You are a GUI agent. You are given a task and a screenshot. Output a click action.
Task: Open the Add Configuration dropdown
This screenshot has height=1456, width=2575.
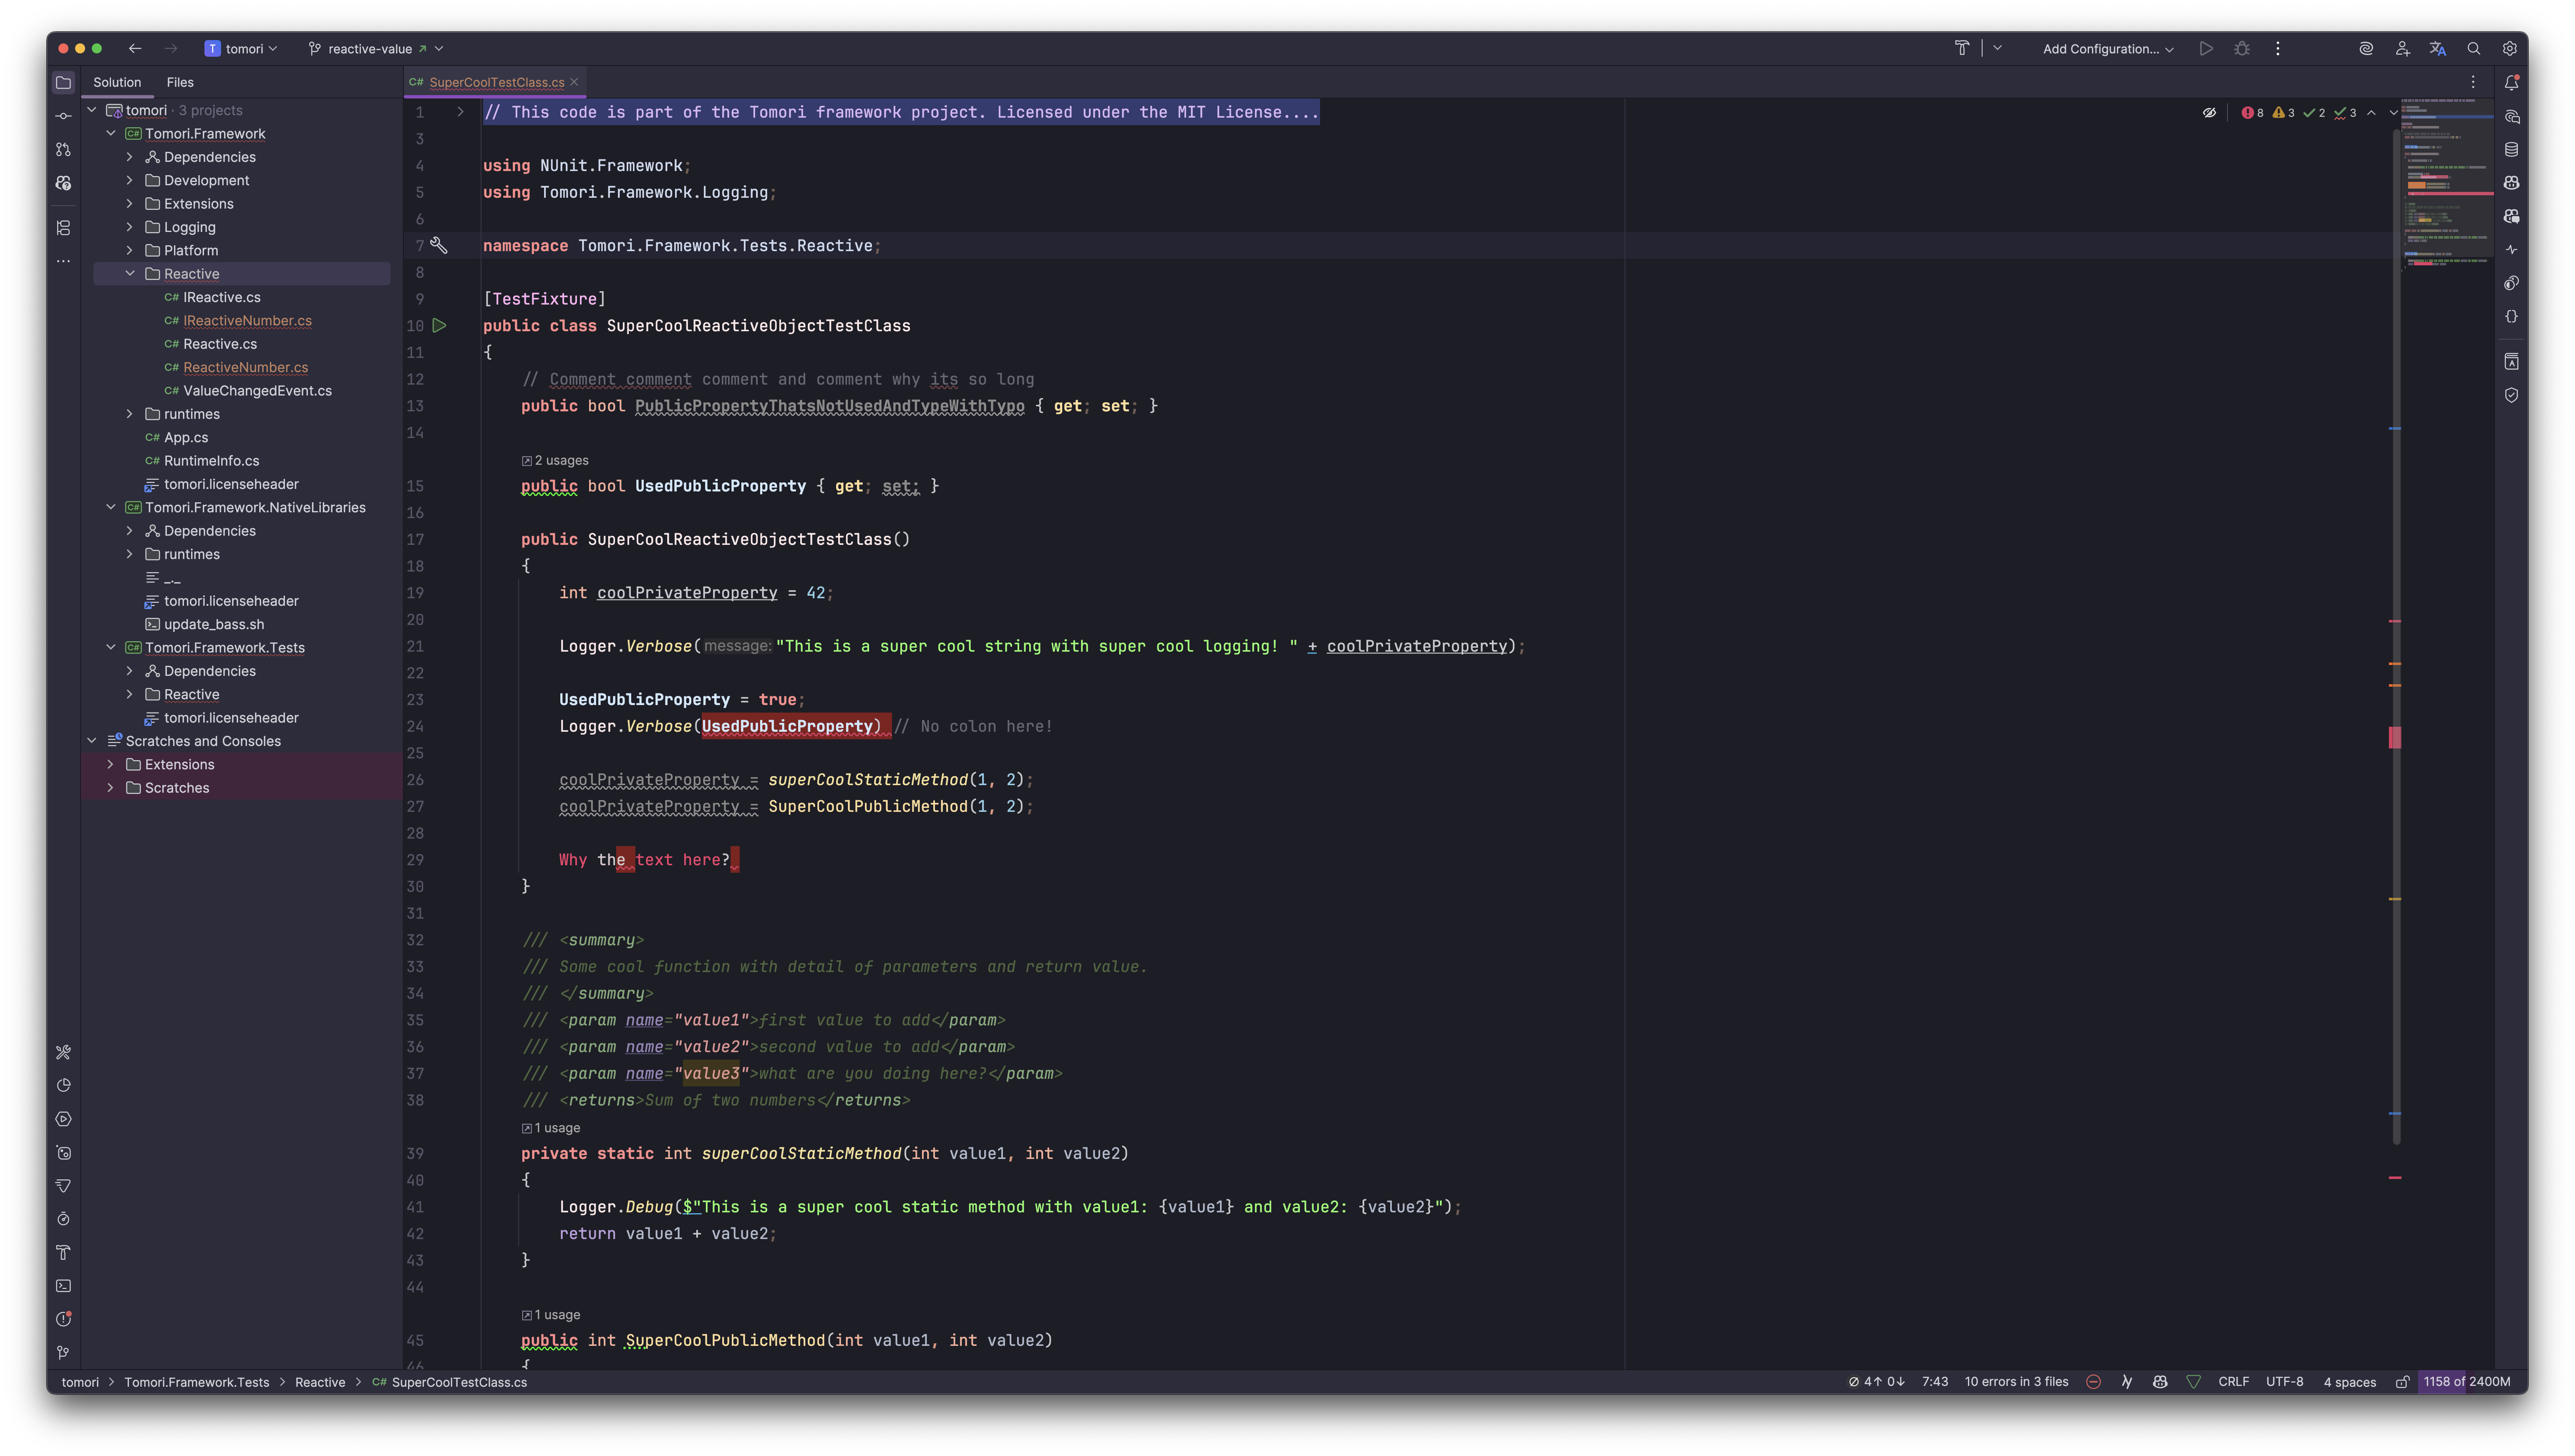tap(2107, 48)
